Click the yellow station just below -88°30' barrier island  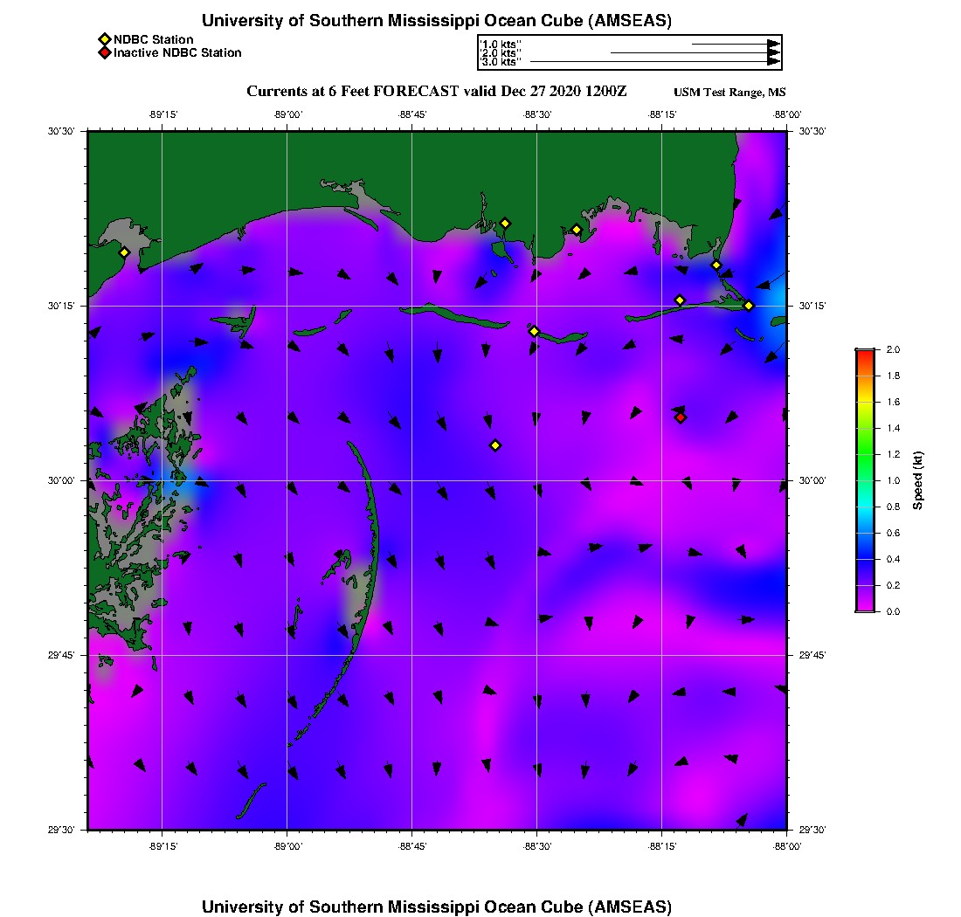click(534, 331)
